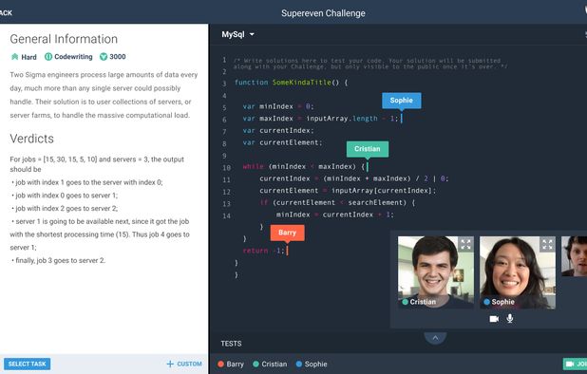Place the cursor on the var minIndex line
Screen dimensions: 587x374
[277, 106]
